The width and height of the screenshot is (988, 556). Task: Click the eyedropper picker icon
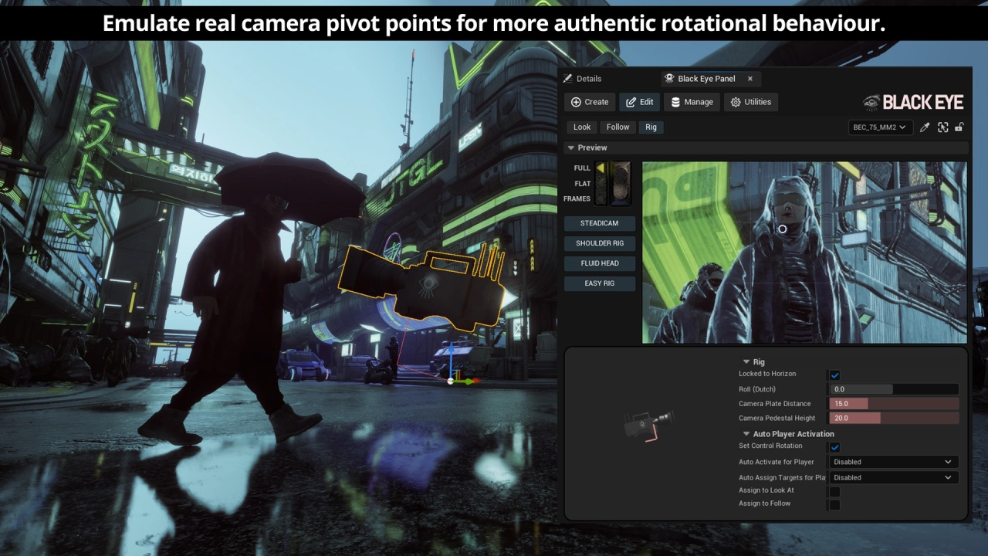pyautogui.click(x=925, y=127)
